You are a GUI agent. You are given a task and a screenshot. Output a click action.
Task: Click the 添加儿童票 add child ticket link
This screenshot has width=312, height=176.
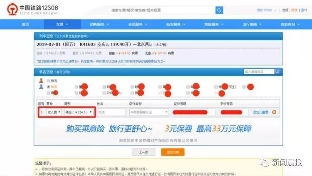coord(260,112)
